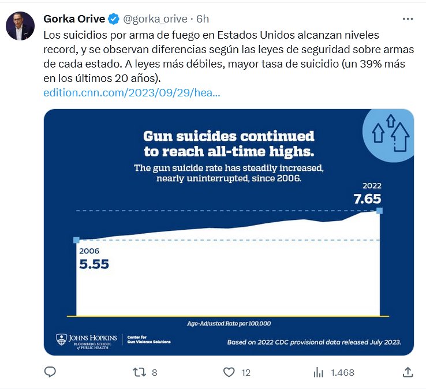Click the like count 12
This screenshot has height=389, width=426.
tap(245, 373)
